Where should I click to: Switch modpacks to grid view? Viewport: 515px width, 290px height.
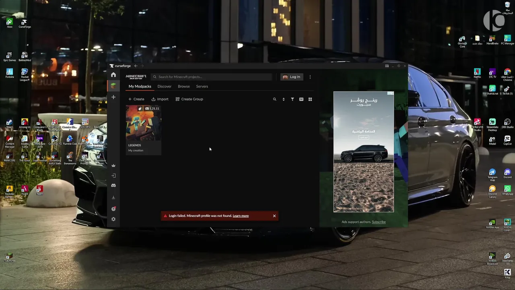310,99
